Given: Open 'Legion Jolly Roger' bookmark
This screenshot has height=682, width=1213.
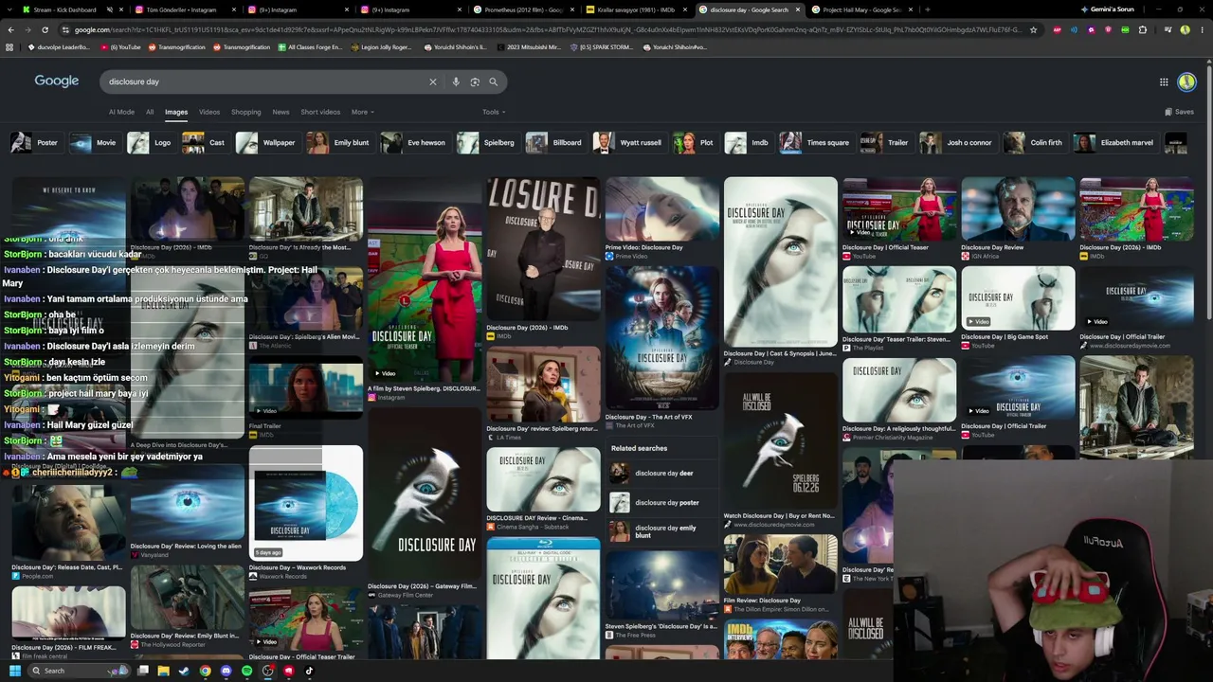Looking at the screenshot, I should (381, 47).
